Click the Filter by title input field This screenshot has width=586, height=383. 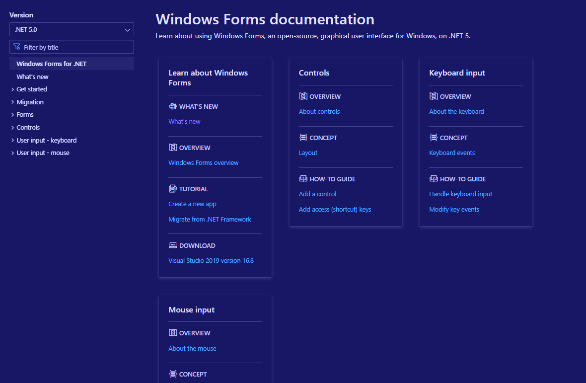click(x=72, y=47)
